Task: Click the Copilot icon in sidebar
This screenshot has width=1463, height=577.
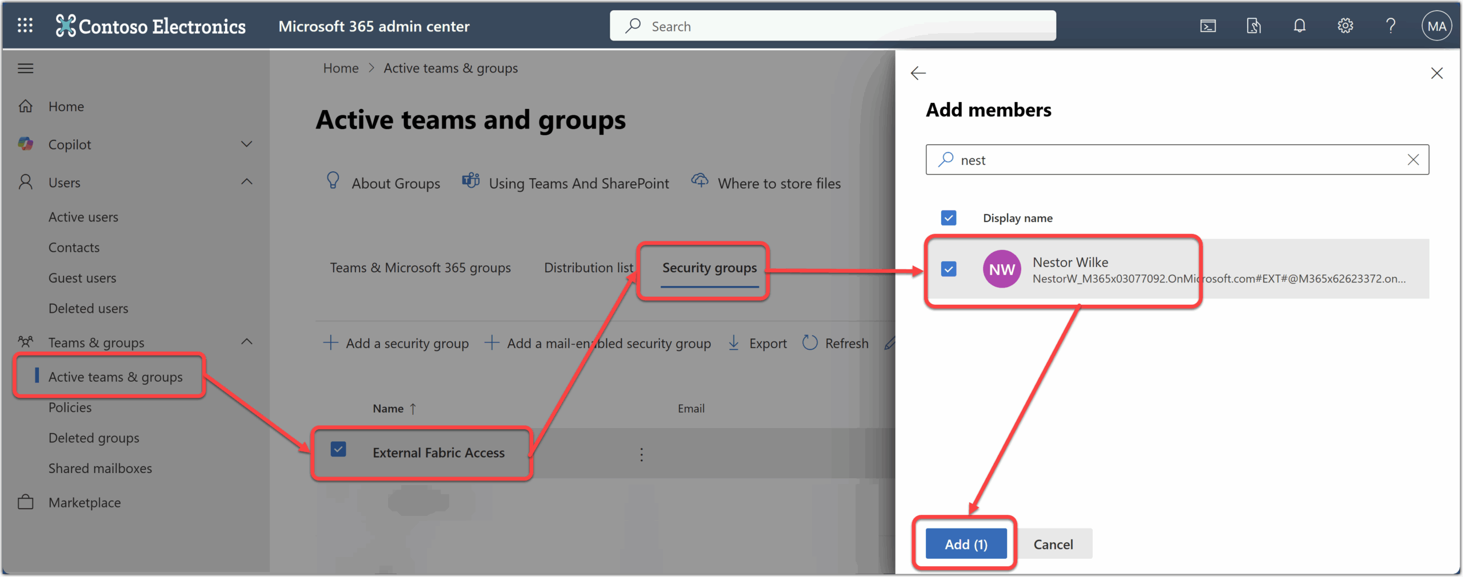Action: click(26, 144)
